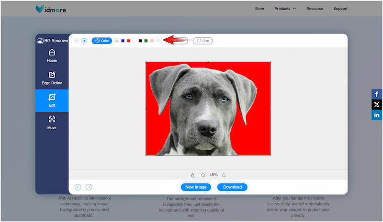Click the New Image button
Image resolution: width=383 pixels, height=222 pixels.
[196, 187]
